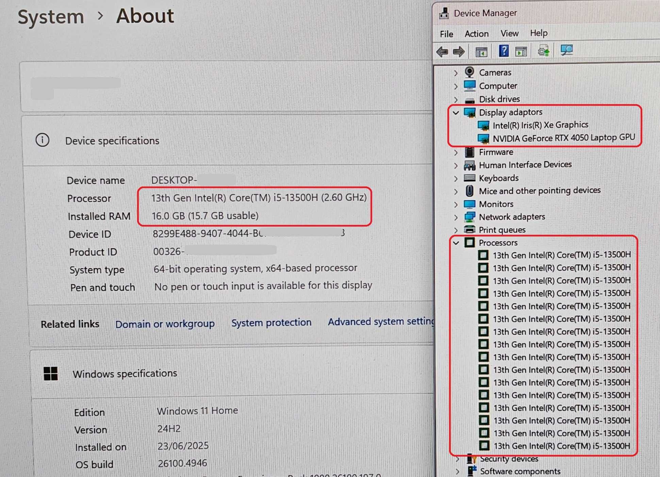Screen dimensions: 660x477
Task: Click the Intel Iris Xe Graphics adapter icon
Action: [x=483, y=126]
